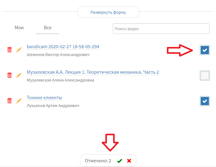
Task: Focus the Поиск видео search field
Action: (x=161, y=29)
